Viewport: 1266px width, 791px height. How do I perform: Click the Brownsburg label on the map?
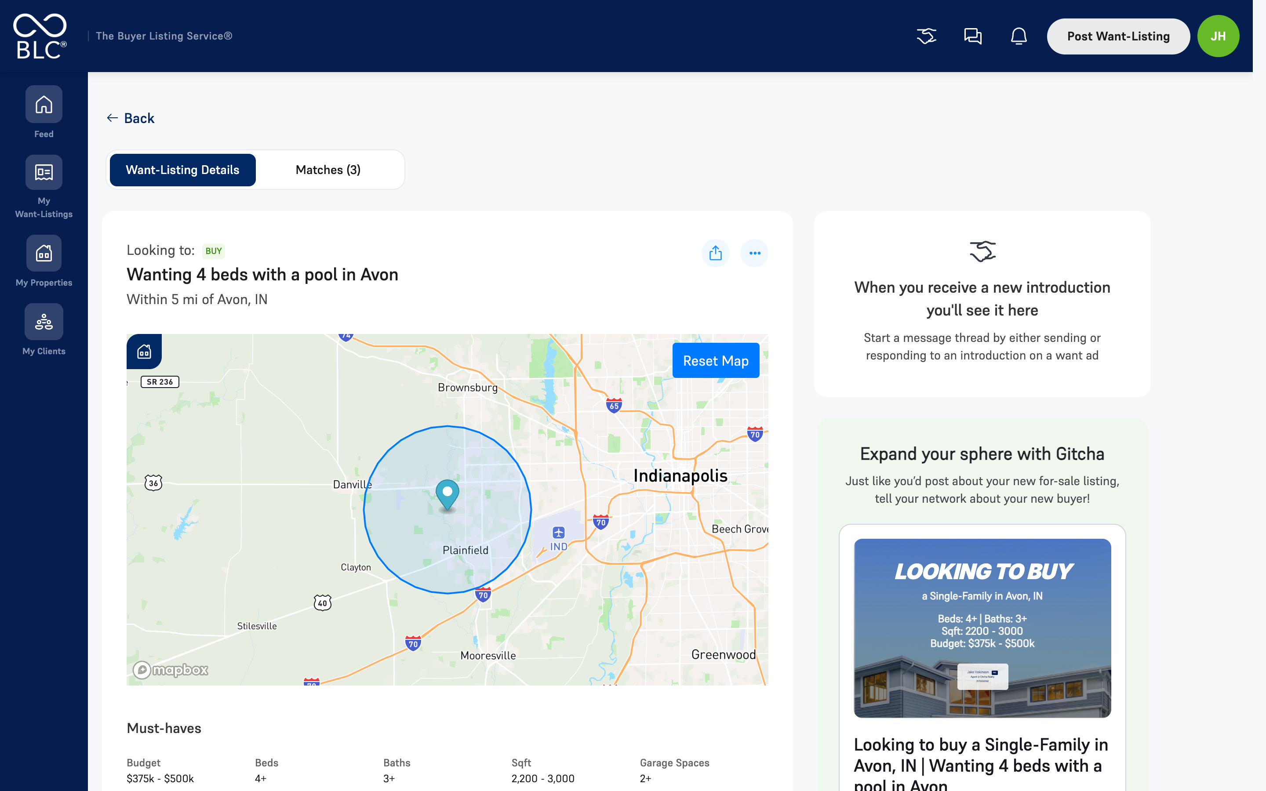[x=468, y=388]
